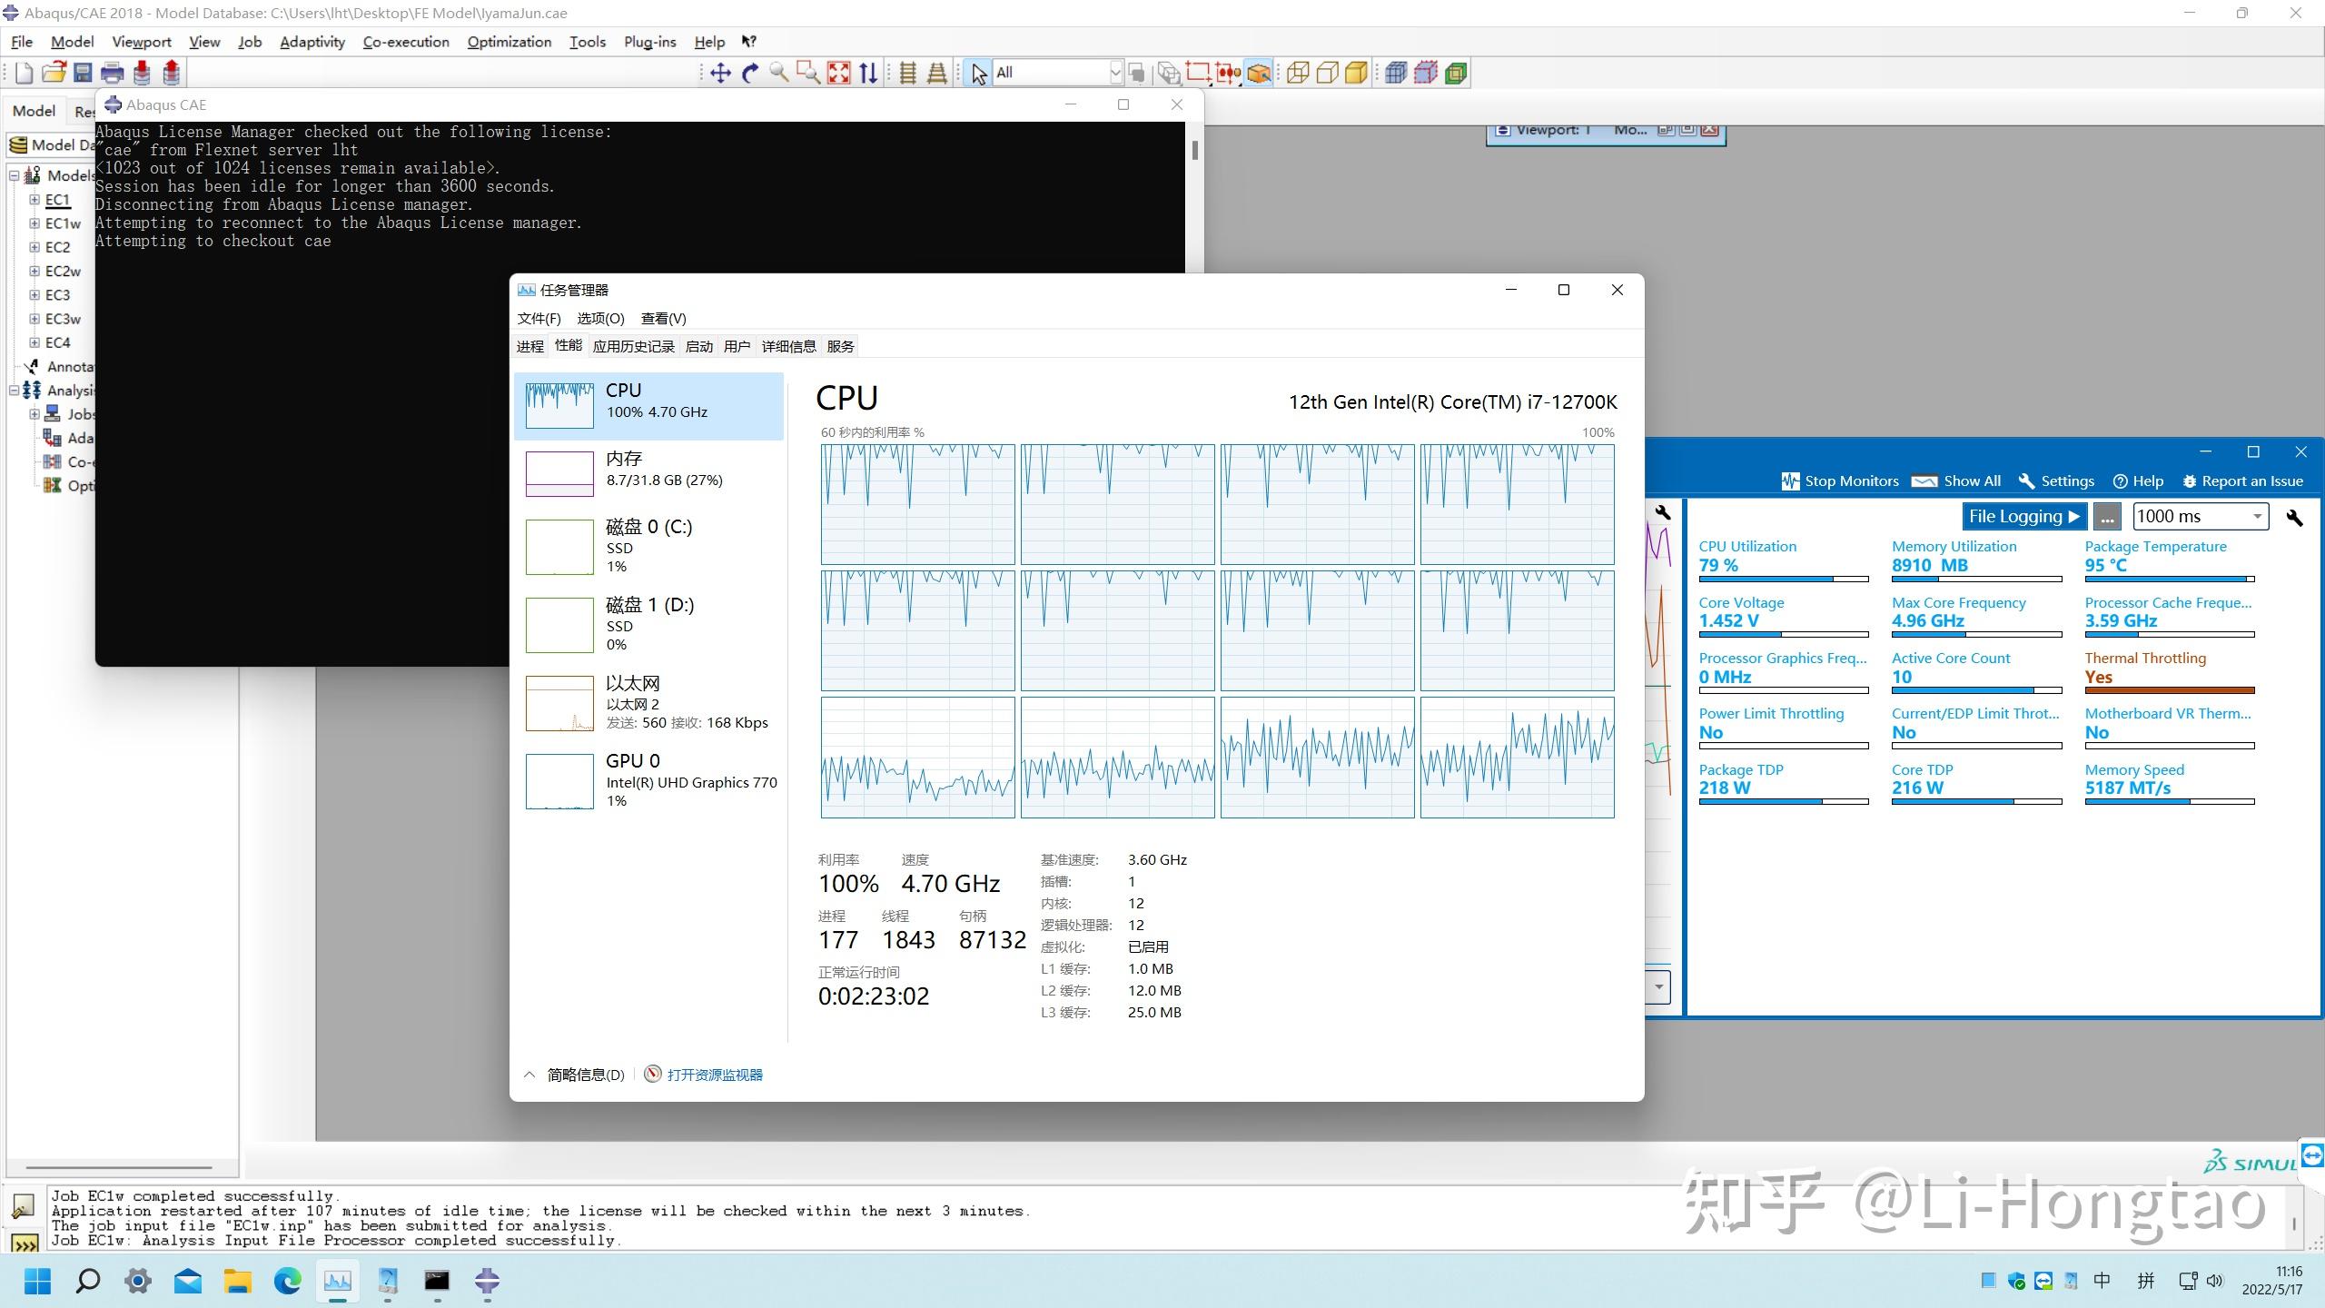Select the Pan View tool

[720, 73]
